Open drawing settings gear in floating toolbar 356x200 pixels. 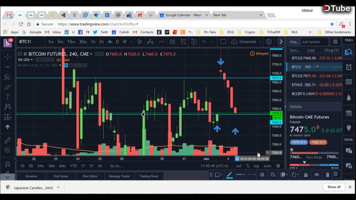point(262,174)
